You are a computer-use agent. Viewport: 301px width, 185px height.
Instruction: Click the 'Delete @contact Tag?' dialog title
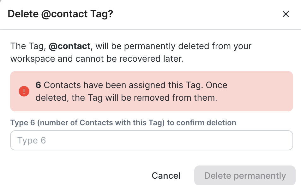pyautogui.click(x=60, y=14)
